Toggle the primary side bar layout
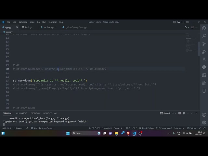The height and width of the screenshot is (156, 208). pyautogui.click(x=175, y=22)
